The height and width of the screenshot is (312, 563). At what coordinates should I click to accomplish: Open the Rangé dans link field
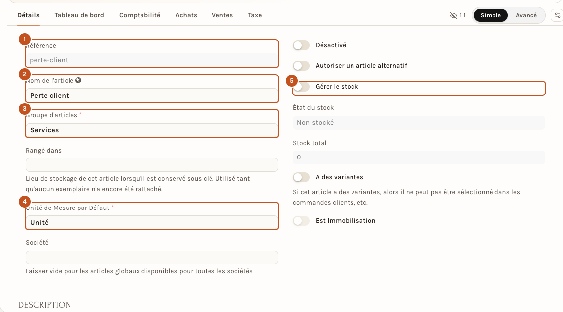152,165
